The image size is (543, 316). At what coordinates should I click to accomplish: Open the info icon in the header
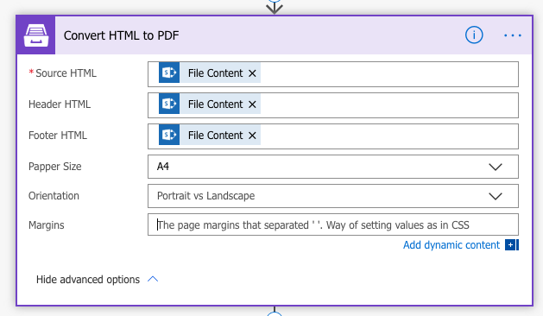pyautogui.click(x=474, y=35)
